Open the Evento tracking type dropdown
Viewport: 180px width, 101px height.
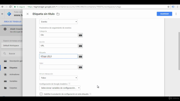point(58,22)
